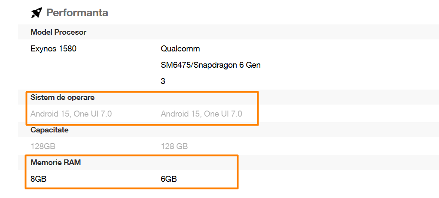
Task: Click the orange box around Sistem de operare
Action: coord(142,108)
